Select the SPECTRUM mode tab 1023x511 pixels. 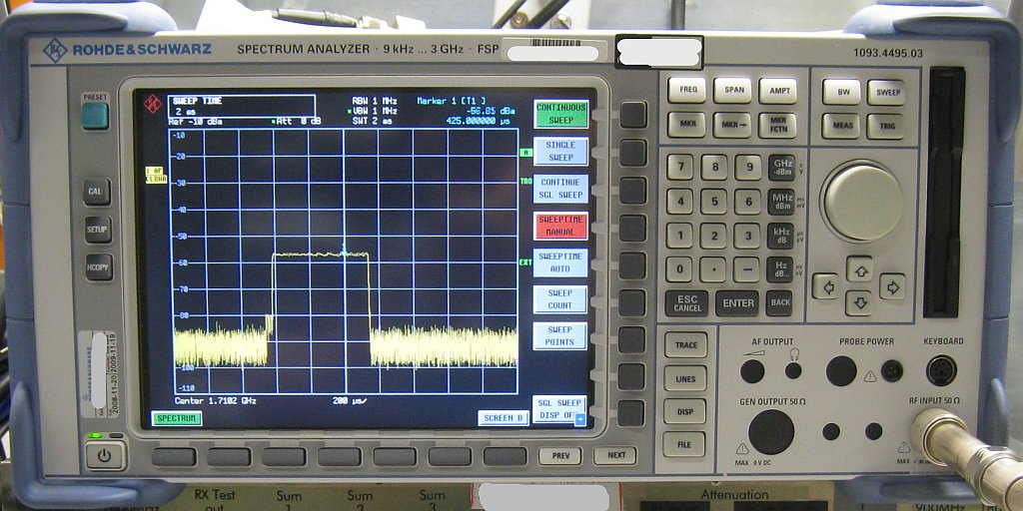[x=176, y=418]
